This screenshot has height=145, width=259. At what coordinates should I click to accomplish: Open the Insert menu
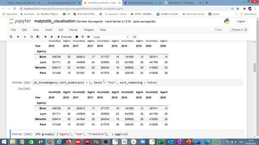pos(49,30)
